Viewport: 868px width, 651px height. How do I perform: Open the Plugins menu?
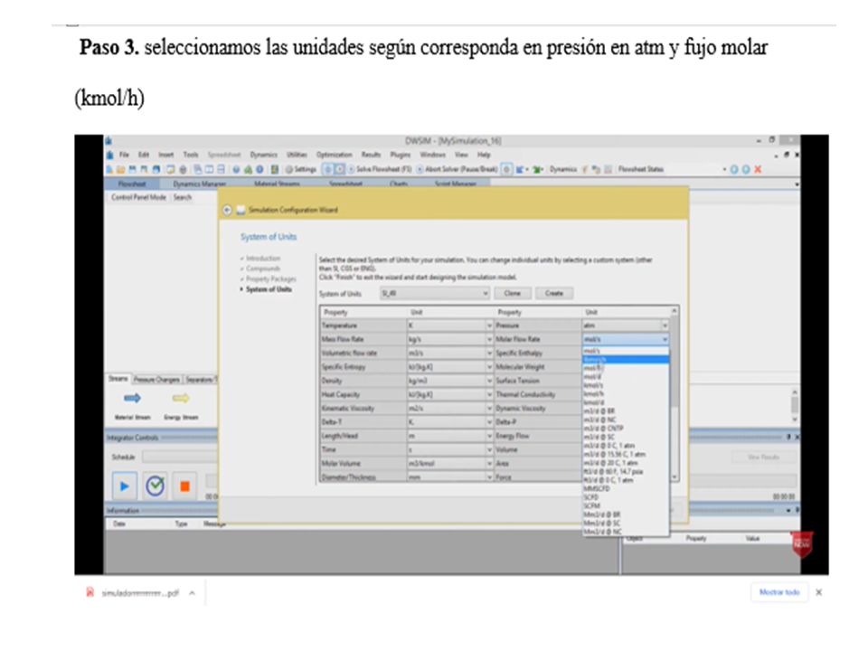tap(401, 155)
